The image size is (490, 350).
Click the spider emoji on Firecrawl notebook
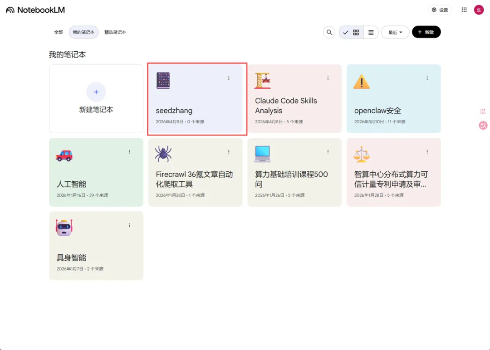point(163,154)
